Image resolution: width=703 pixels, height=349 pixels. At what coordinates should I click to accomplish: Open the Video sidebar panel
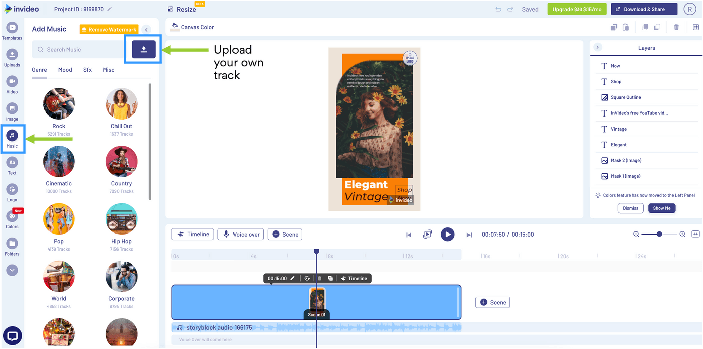click(x=12, y=85)
